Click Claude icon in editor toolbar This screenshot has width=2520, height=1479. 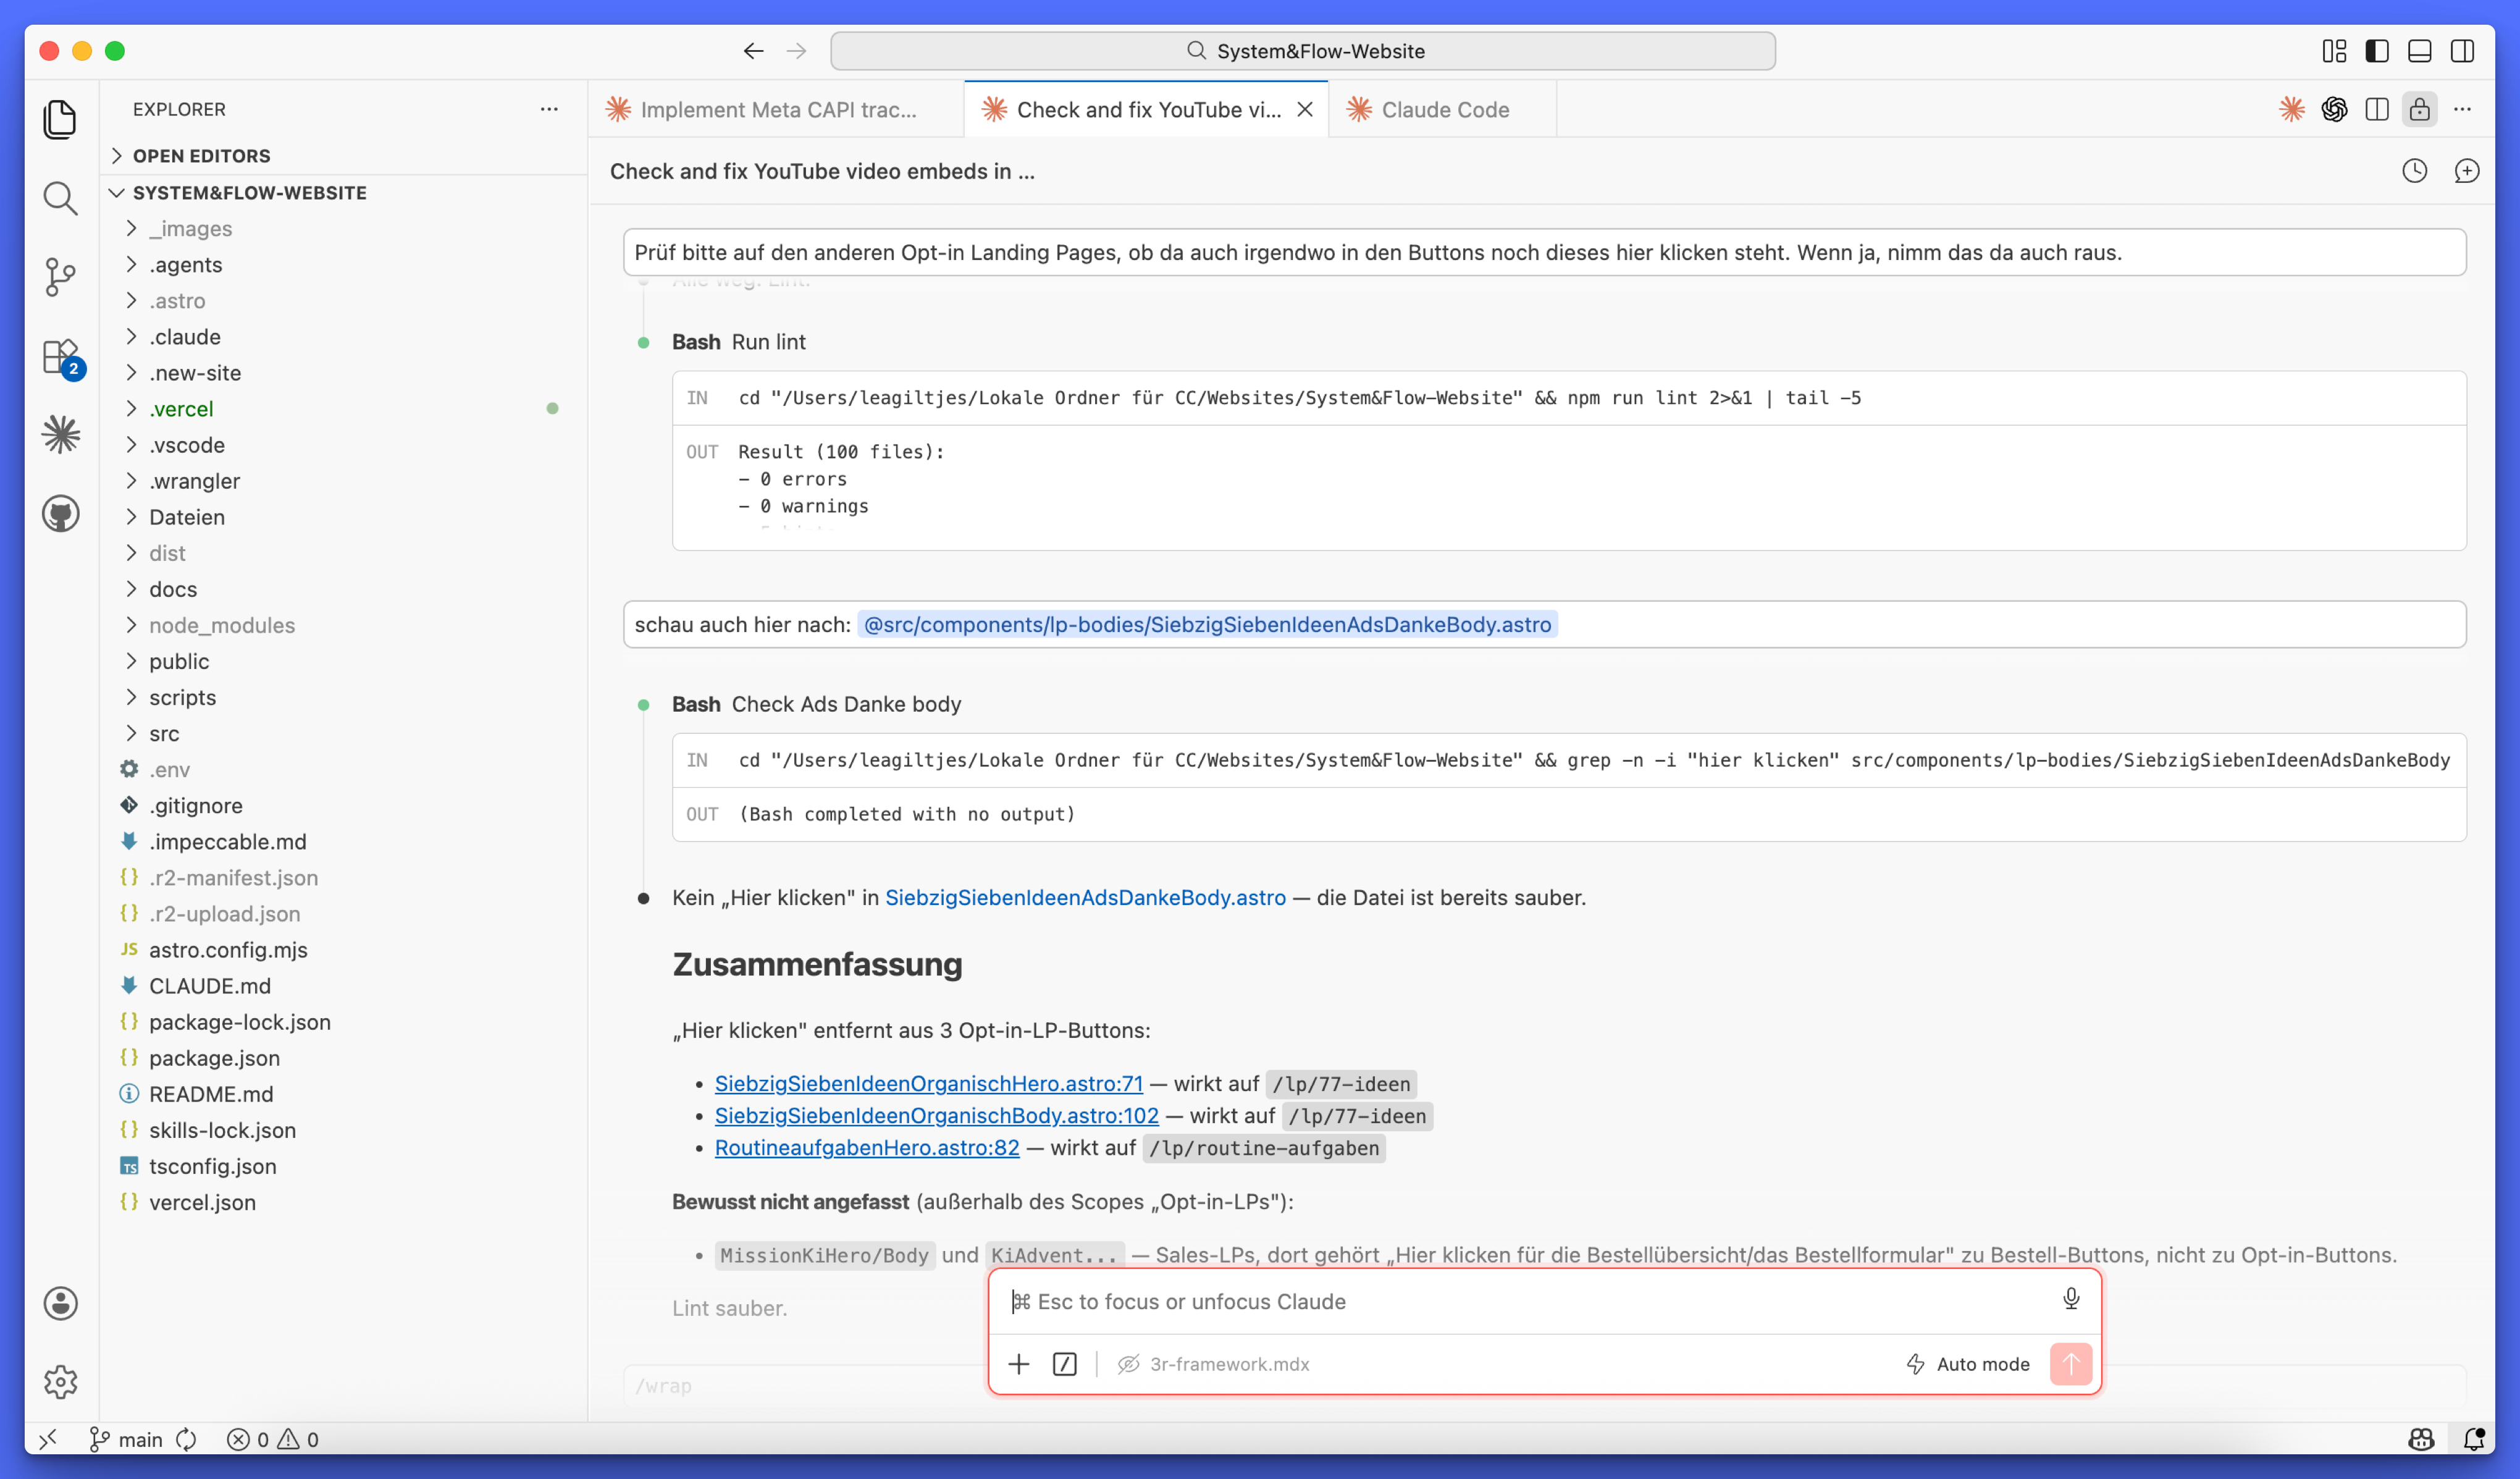click(2292, 109)
